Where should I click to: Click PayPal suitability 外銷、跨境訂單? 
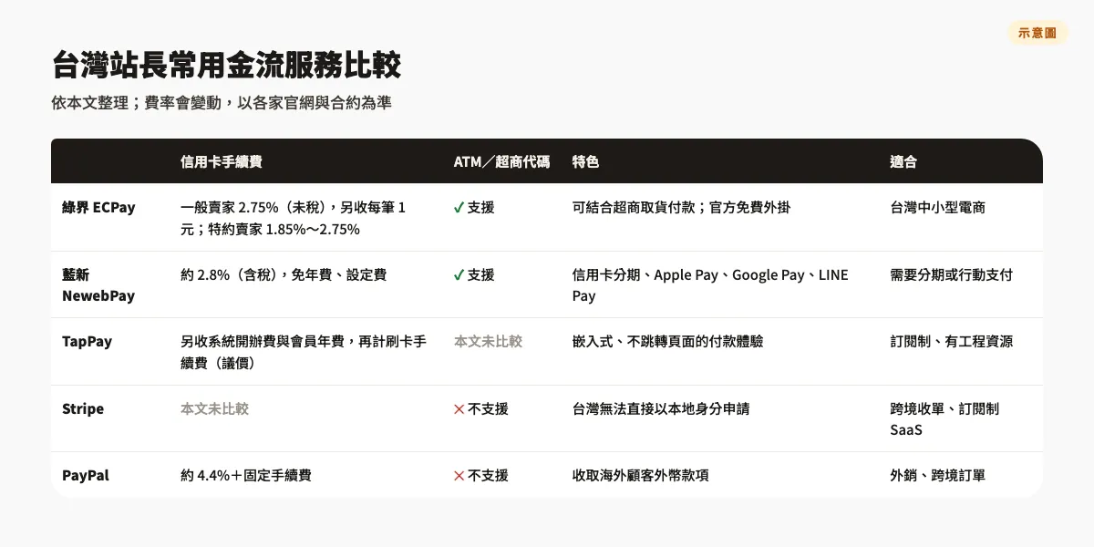938,475
